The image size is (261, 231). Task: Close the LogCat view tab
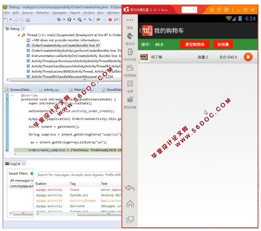tap(24, 164)
